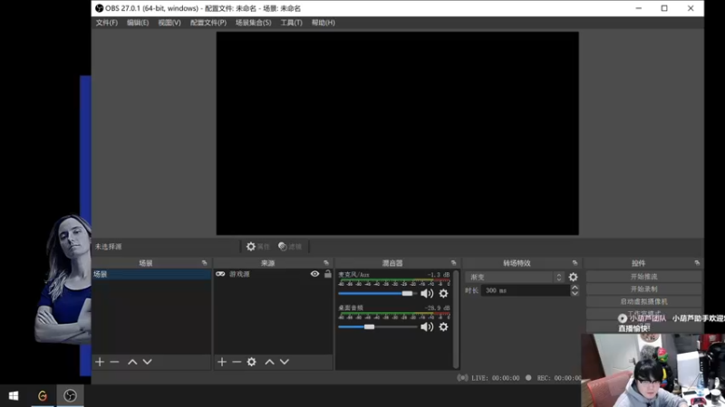The height and width of the screenshot is (407, 725).
Task: Pop out the 场景 dock panel
Action: point(205,262)
